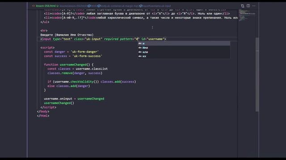Choose the 'или' autocomplete suggestion
The height and width of the screenshot is (160, 286).
pos(184,52)
